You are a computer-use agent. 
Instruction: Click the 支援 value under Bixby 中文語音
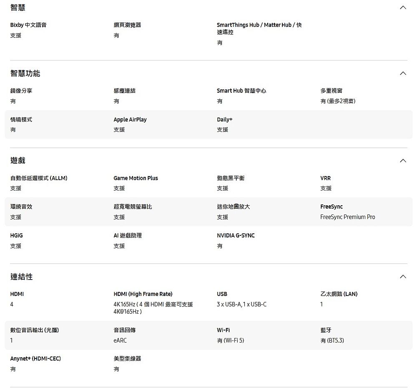coord(16,35)
